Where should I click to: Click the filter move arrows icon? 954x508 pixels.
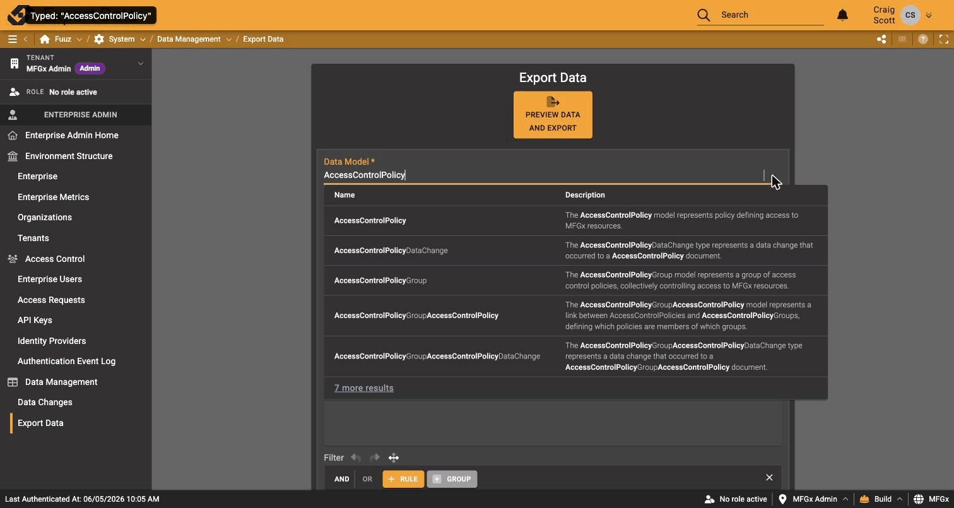pos(394,458)
